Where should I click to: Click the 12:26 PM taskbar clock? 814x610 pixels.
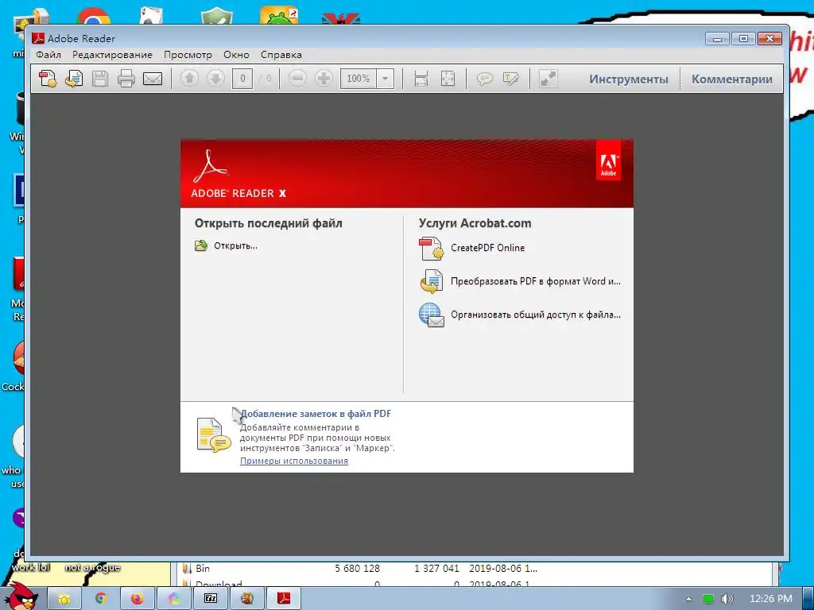(x=770, y=599)
